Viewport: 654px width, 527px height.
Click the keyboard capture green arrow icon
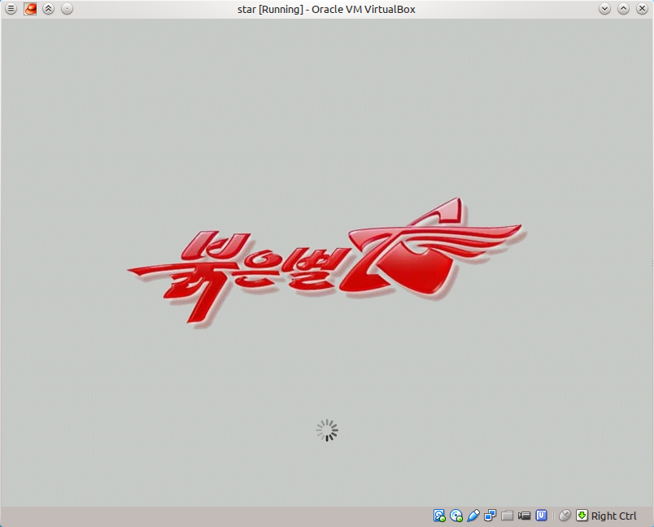(x=582, y=516)
